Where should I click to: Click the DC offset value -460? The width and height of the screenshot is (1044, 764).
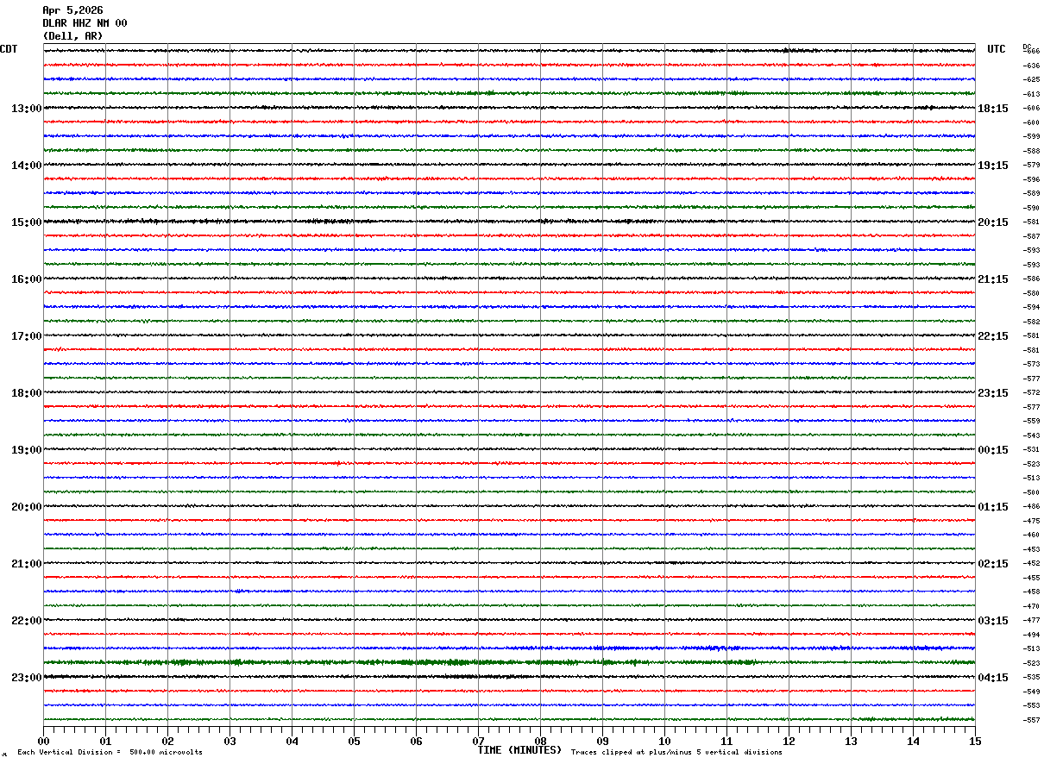(1031, 535)
